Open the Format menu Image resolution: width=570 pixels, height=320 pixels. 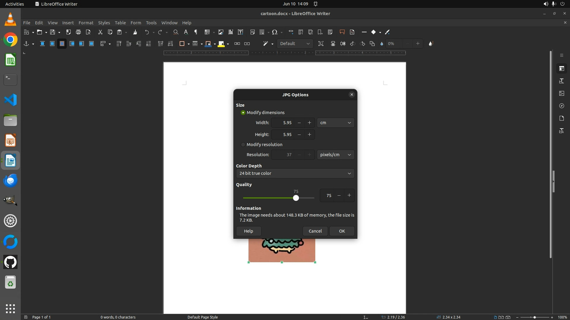(86, 23)
